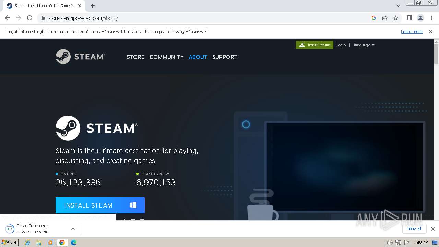Go back with the browser back arrow

pos(8,18)
